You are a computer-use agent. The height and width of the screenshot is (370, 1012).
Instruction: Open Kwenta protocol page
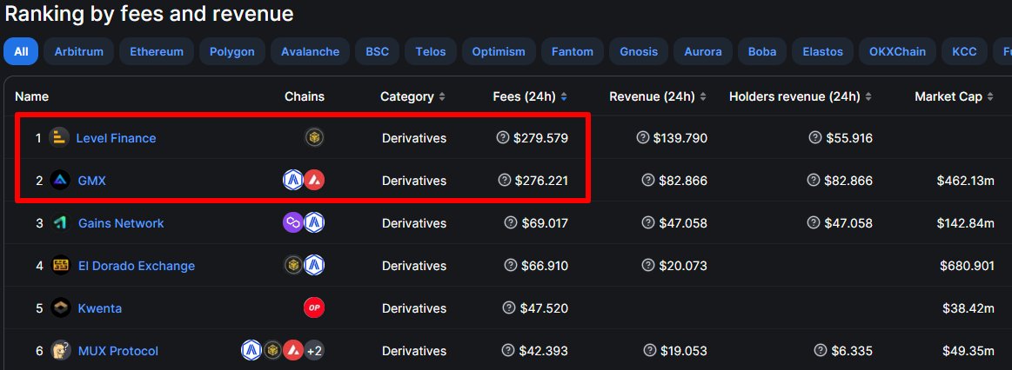pos(99,308)
